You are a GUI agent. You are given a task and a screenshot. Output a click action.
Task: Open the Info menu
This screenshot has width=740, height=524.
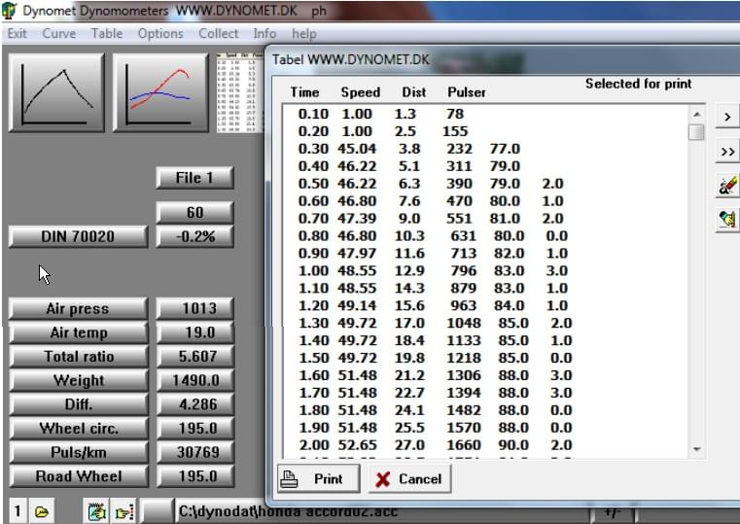pos(264,33)
